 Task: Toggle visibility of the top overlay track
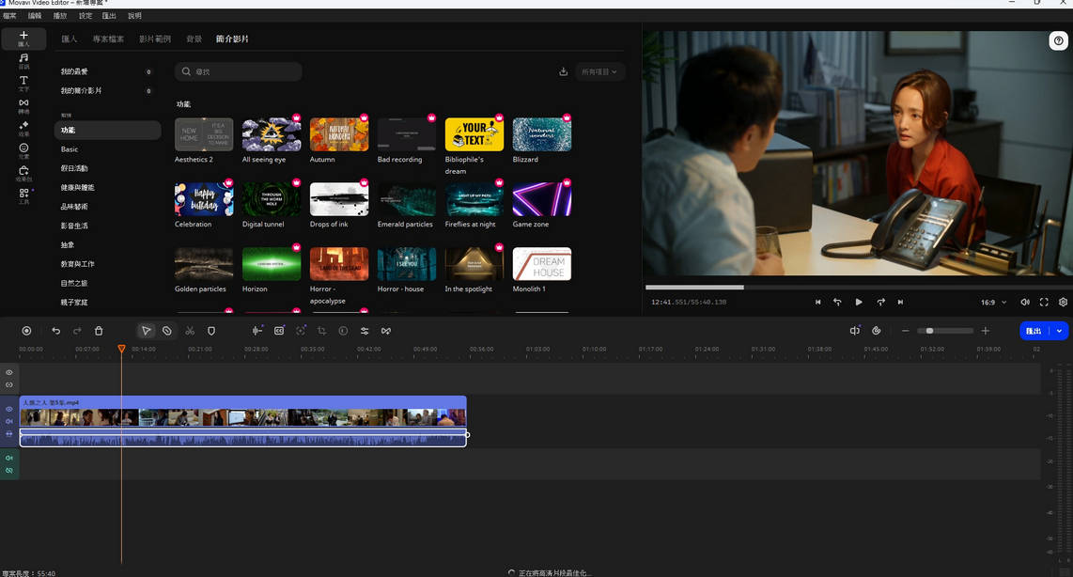point(8,372)
